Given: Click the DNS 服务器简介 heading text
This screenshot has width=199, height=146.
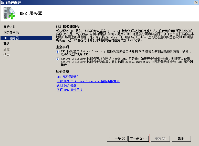Looking at the screenshot, I should pyautogui.click(x=68, y=27).
